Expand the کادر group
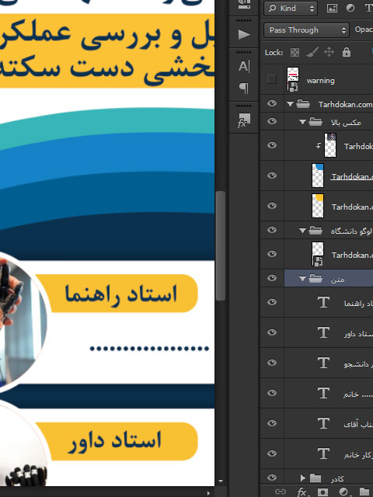This screenshot has width=373, height=497. pyautogui.click(x=302, y=478)
